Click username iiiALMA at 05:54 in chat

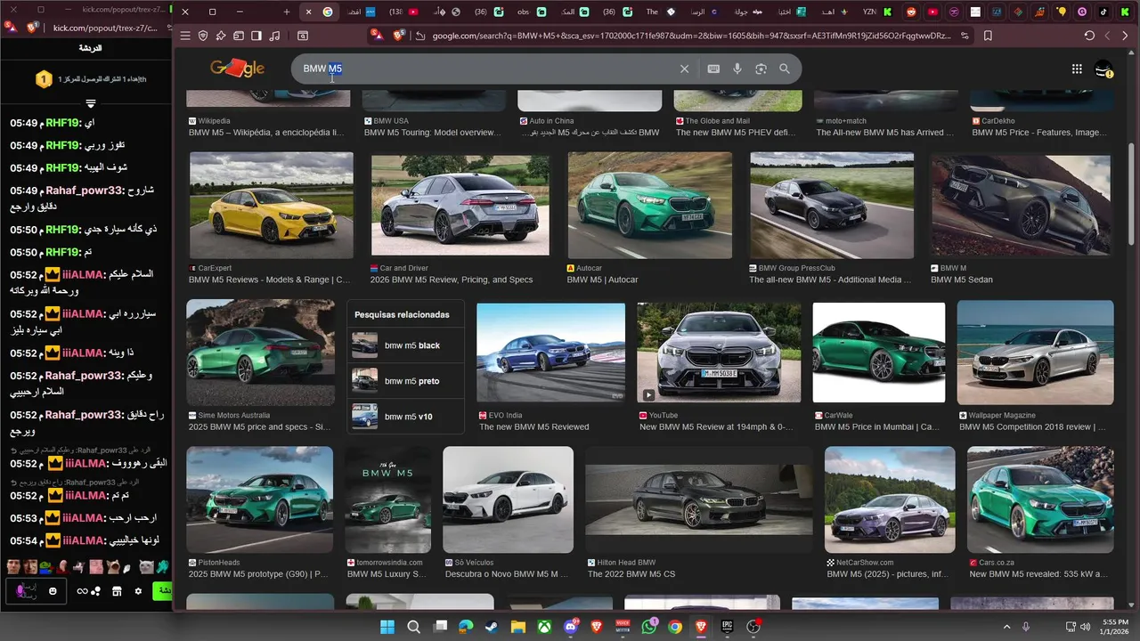coord(84,540)
